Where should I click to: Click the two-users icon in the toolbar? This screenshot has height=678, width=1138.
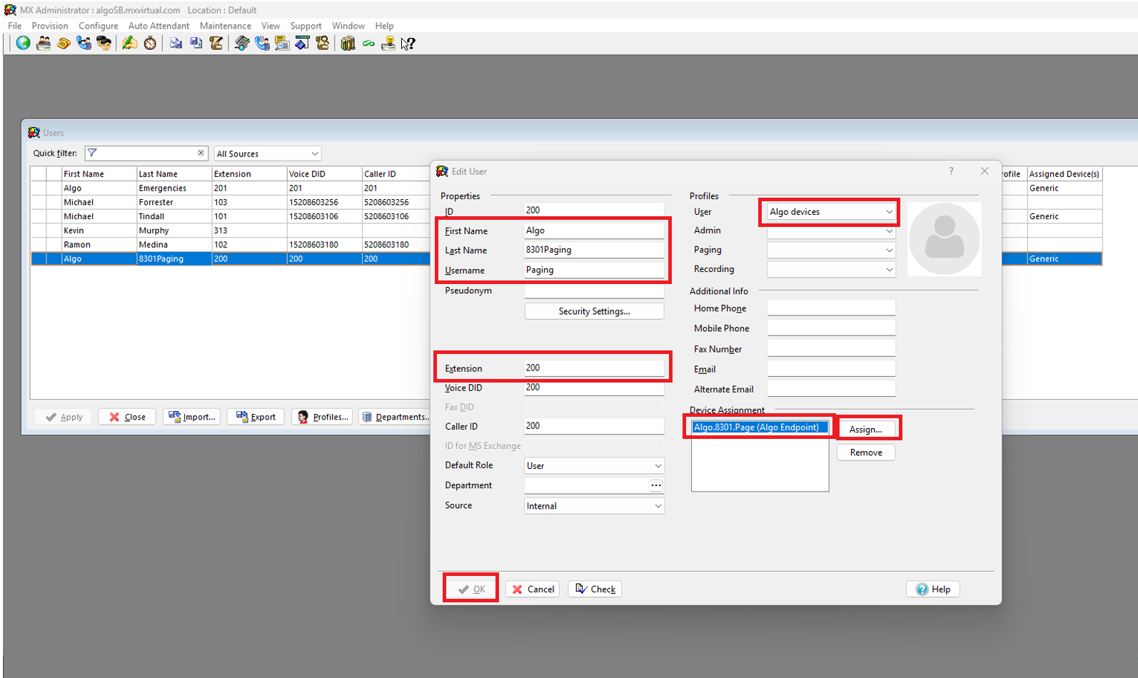(x=44, y=44)
